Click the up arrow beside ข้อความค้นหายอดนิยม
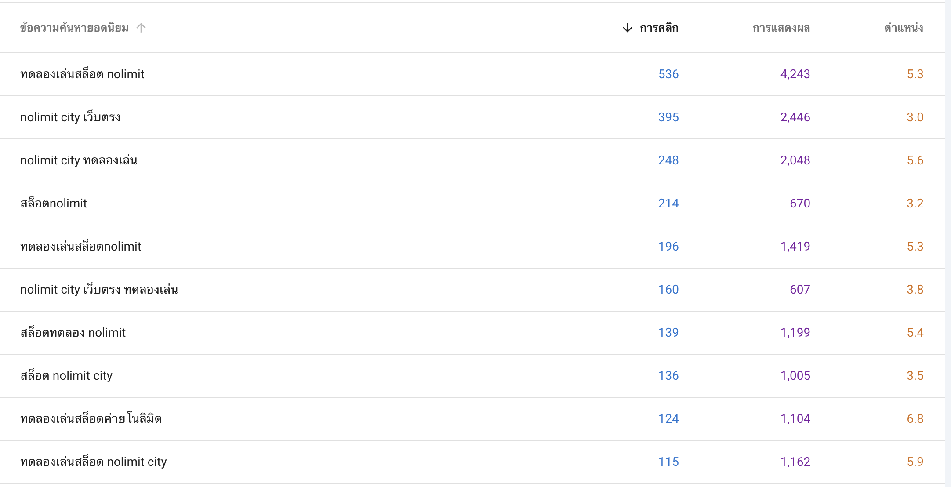This screenshot has height=487, width=951. click(x=141, y=28)
